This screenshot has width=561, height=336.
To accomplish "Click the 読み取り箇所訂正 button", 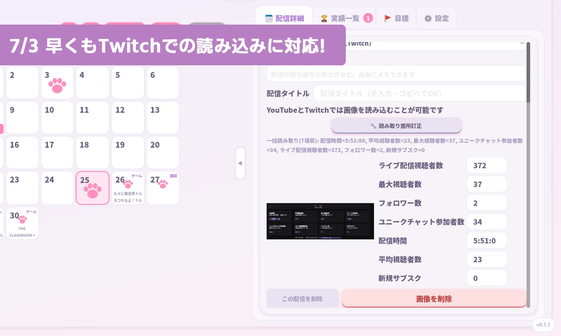I will 396,126.
